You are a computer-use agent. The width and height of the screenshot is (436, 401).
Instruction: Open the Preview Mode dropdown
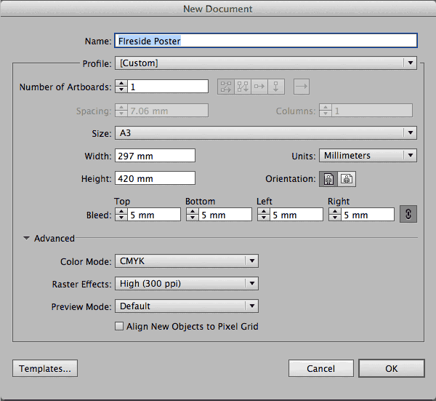(187, 306)
